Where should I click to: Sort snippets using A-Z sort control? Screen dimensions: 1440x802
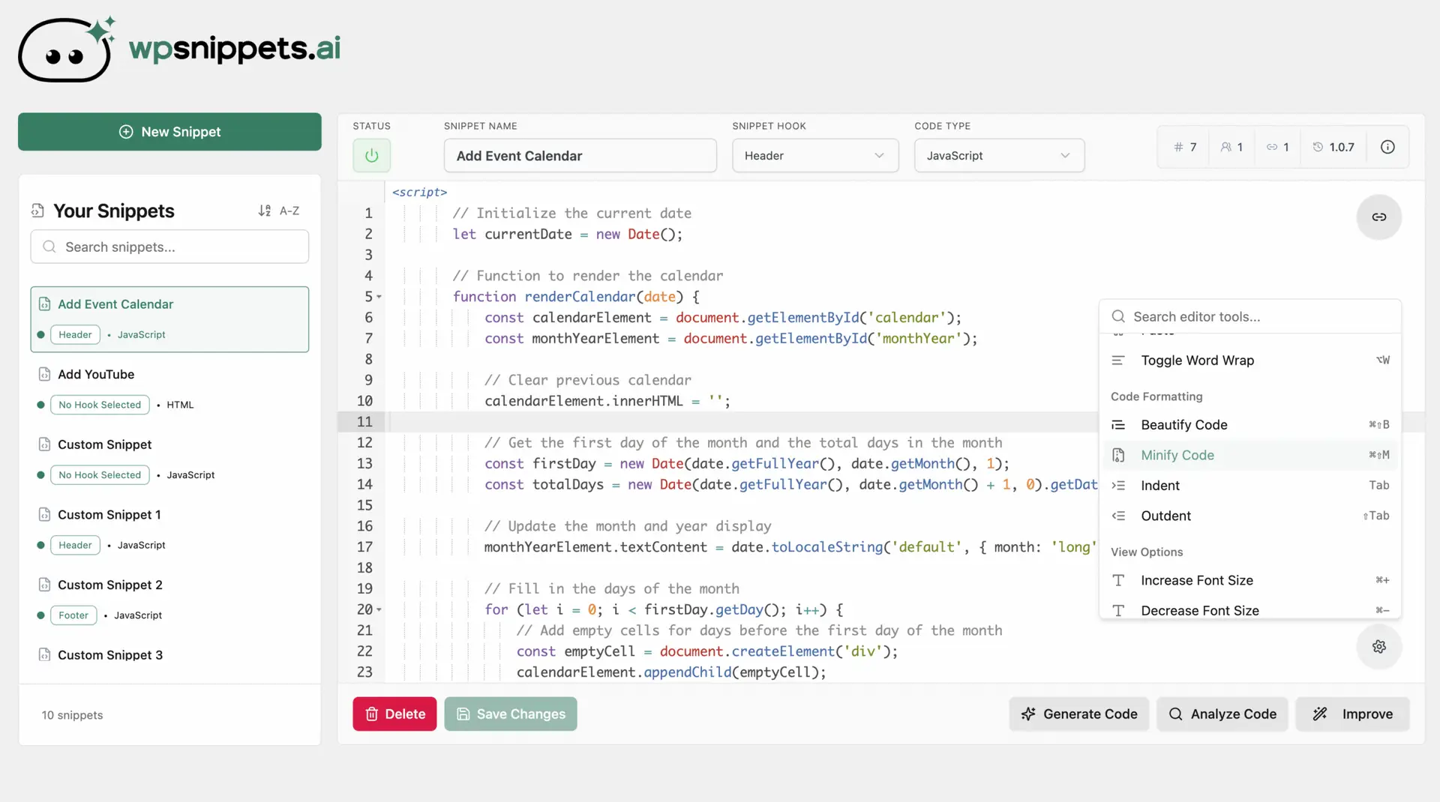(x=278, y=211)
